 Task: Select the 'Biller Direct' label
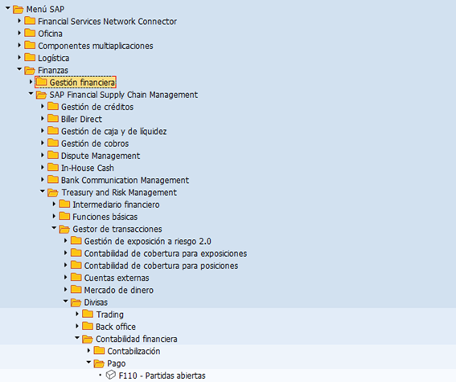click(x=81, y=120)
